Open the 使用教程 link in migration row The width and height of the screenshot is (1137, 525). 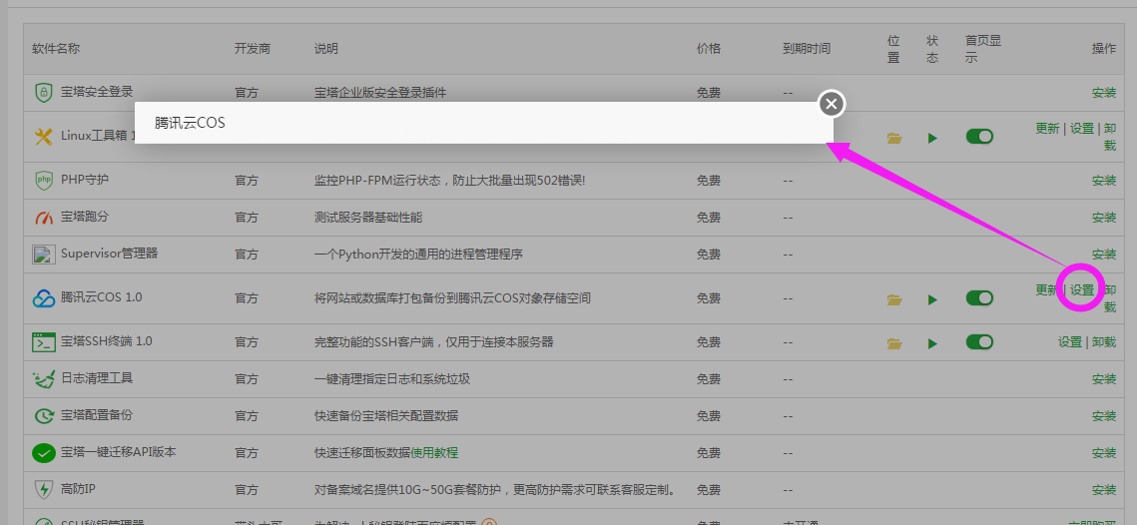434,452
